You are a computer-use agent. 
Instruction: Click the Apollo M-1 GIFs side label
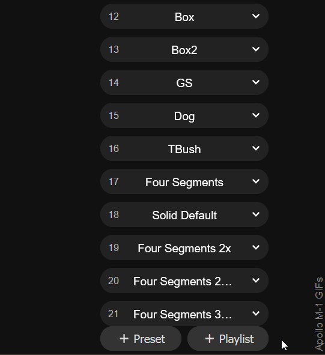tap(319, 314)
